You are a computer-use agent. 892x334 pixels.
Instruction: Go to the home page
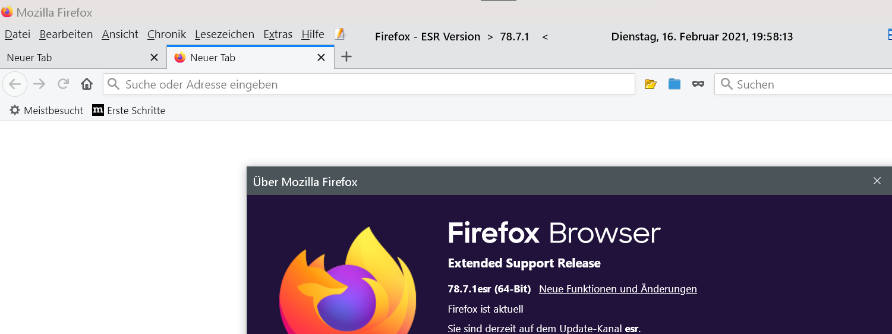[87, 84]
